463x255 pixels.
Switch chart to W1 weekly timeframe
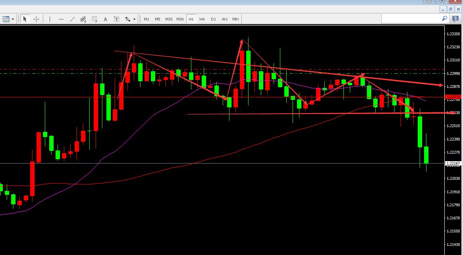coord(225,19)
